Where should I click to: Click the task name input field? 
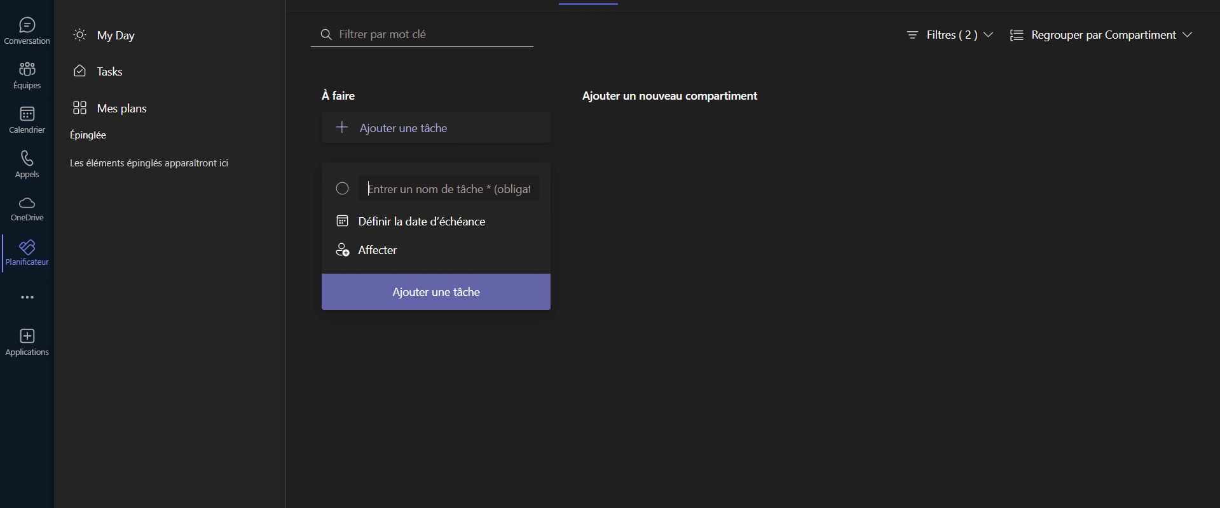point(449,189)
